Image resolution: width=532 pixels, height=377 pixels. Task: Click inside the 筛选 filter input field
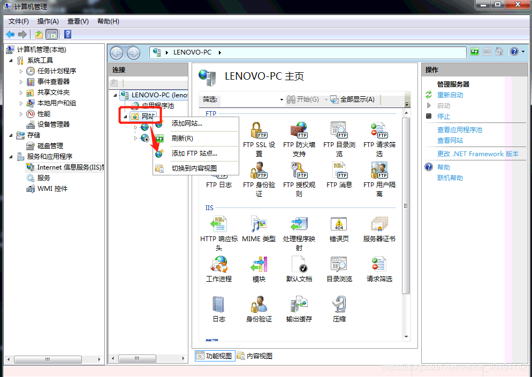[x=250, y=99]
